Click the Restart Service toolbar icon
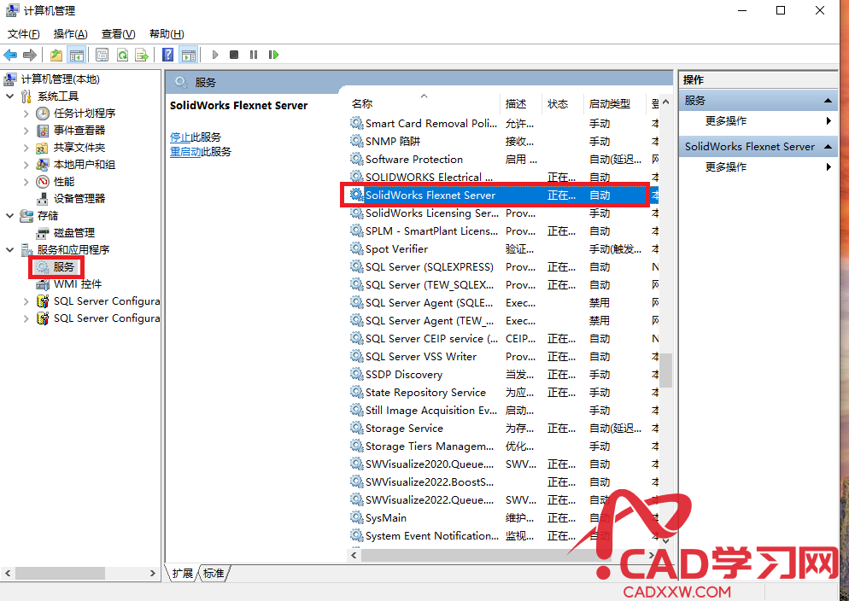 point(273,55)
